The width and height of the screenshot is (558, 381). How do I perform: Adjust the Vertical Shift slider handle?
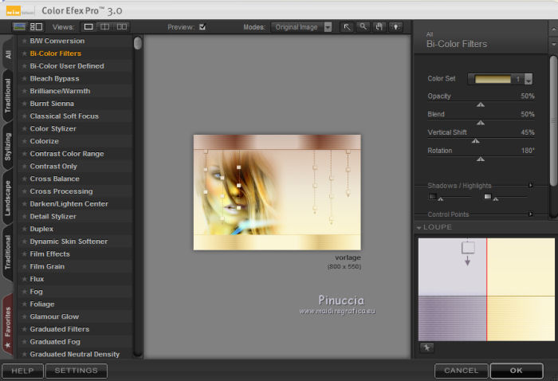pyautogui.click(x=475, y=141)
